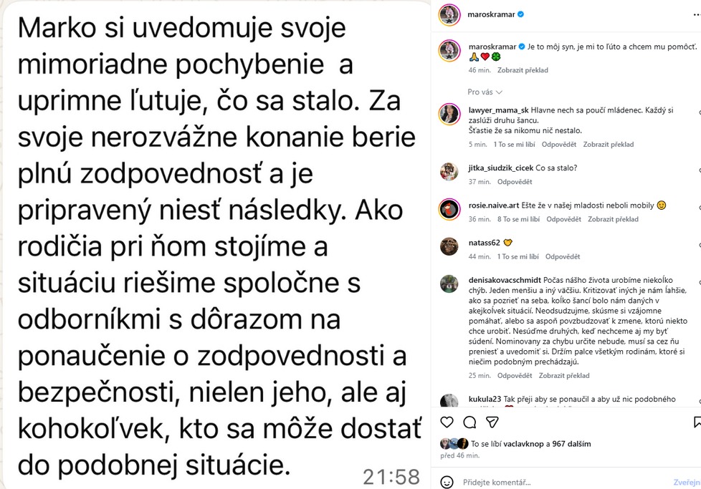701x489 pixels.
Task: Like the post with the heart icon
Action: click(447, 422)
